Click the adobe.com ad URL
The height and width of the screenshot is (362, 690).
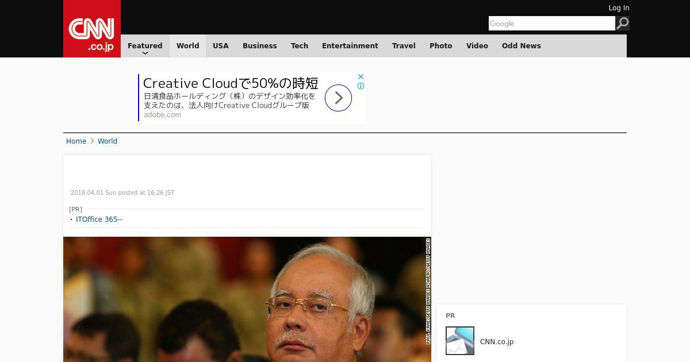point(162,115)
